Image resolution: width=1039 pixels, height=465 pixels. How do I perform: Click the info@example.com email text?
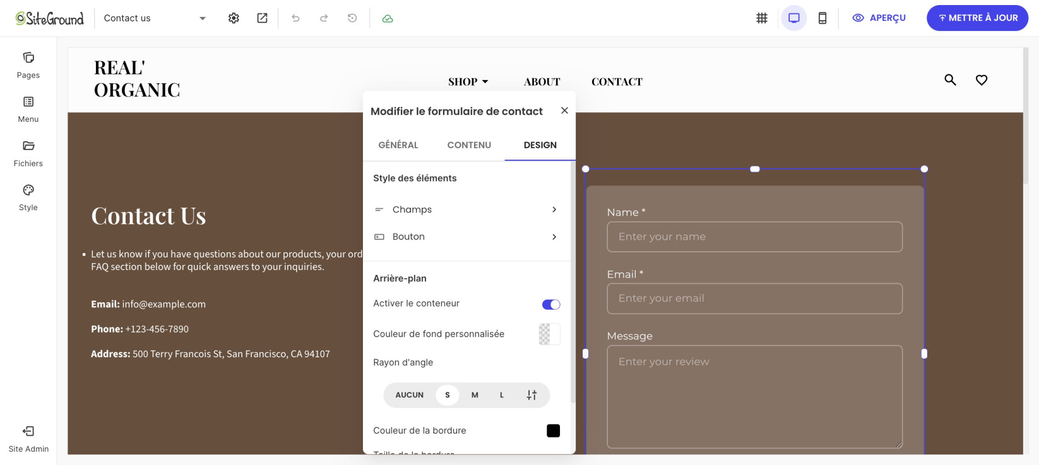click(164, 304)
